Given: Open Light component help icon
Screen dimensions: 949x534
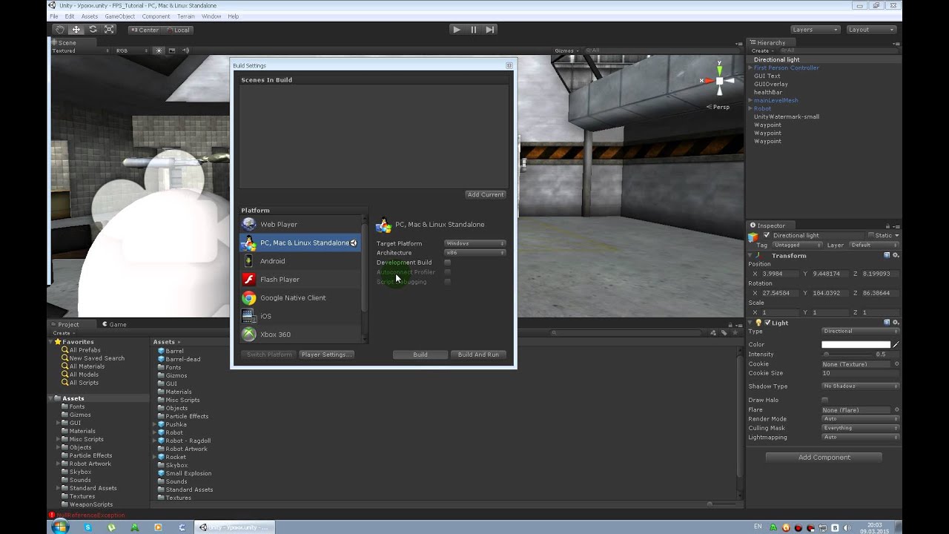Looking at the screenshot, I should click(x=887, y=323).
